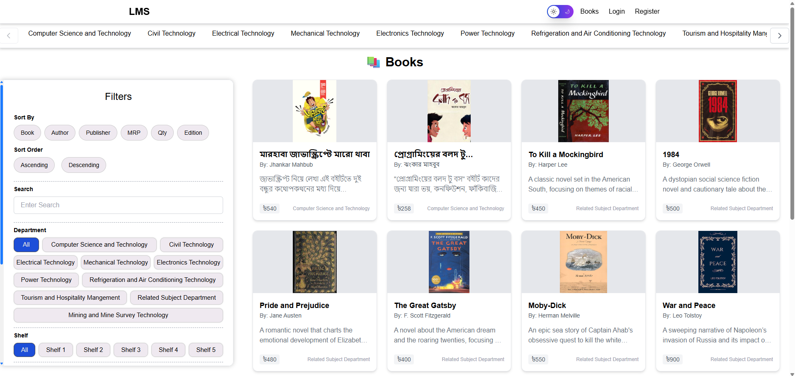Open the 1984 book cover image
Screen dimensions: 795x376
pyautogui.click(x=718, y=111)
